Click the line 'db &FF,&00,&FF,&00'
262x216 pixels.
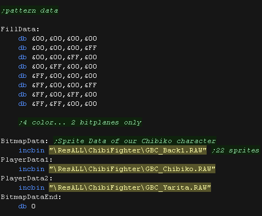tap(58, 94)
